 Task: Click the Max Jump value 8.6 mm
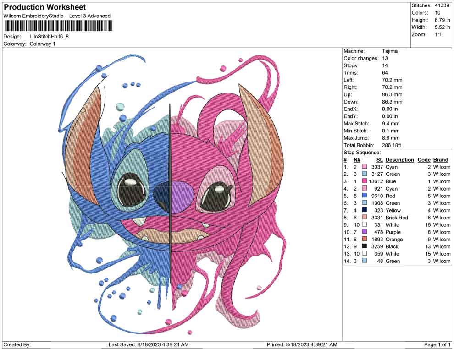click(391, 138)
